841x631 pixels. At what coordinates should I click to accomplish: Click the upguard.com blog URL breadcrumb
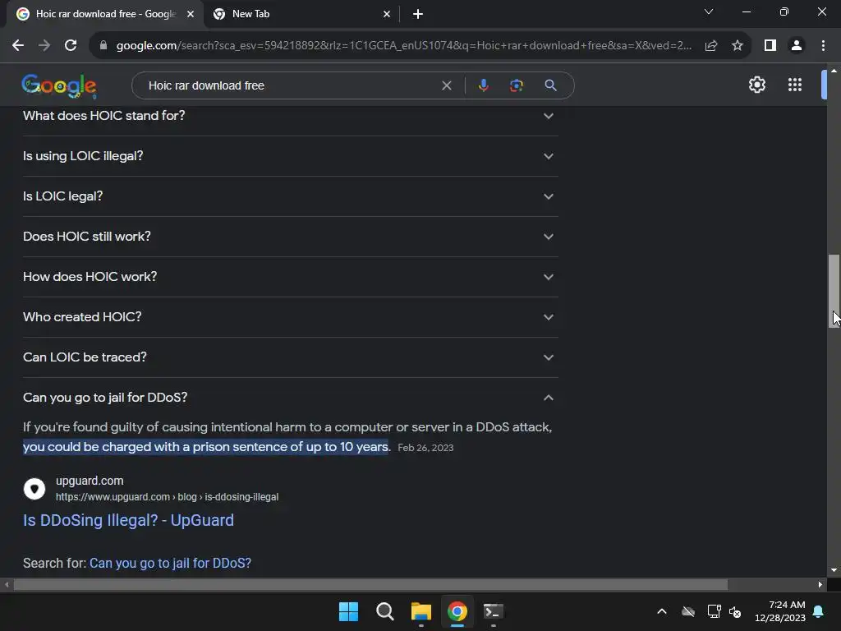pyautogui.click(x=167, y=497)
